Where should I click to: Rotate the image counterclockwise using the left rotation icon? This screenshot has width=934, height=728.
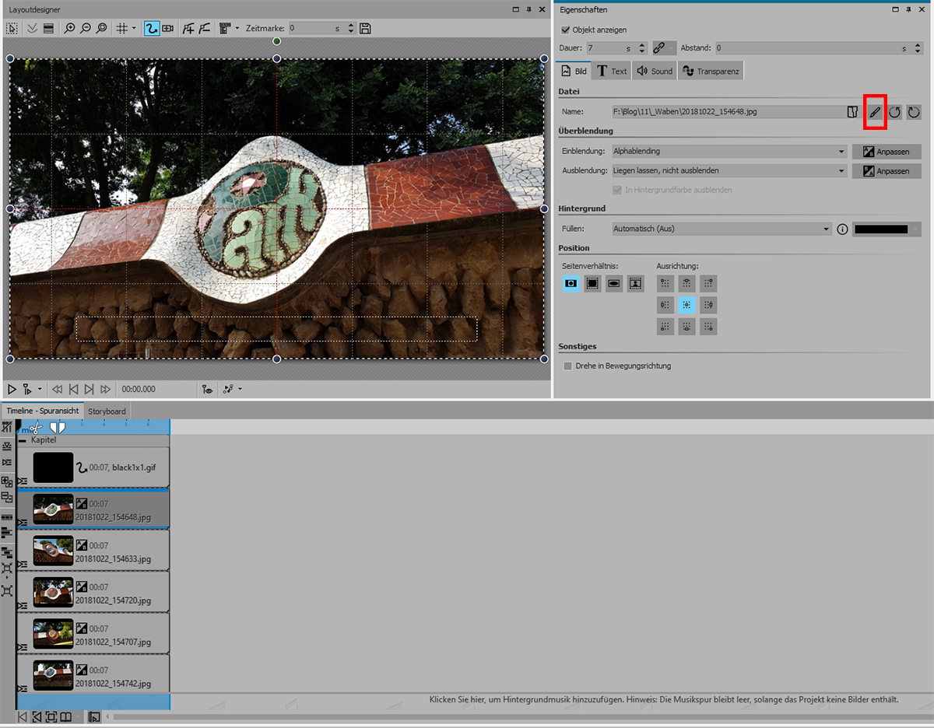[x=894, y=113]
